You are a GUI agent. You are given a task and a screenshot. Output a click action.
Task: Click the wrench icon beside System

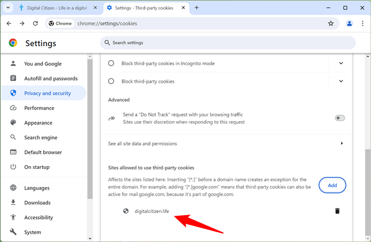click(x=13, y=232)
